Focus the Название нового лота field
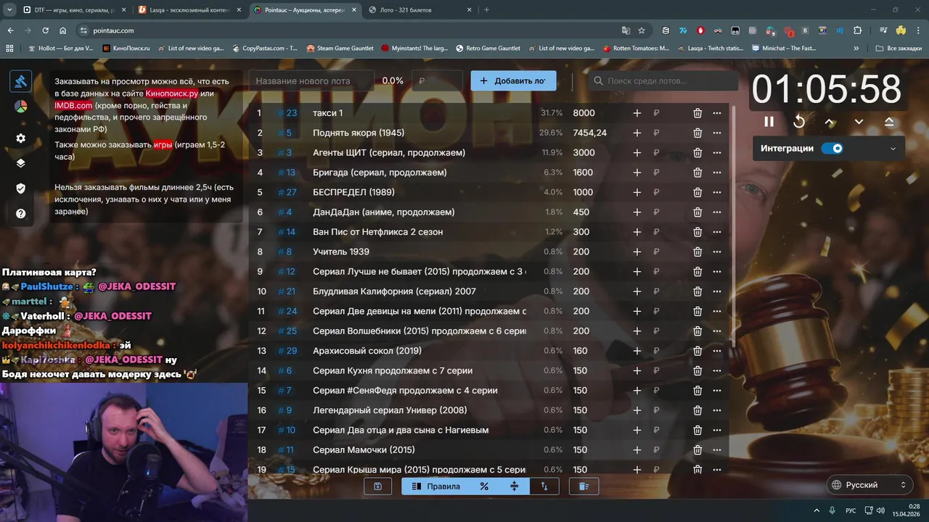 [311, 80]
